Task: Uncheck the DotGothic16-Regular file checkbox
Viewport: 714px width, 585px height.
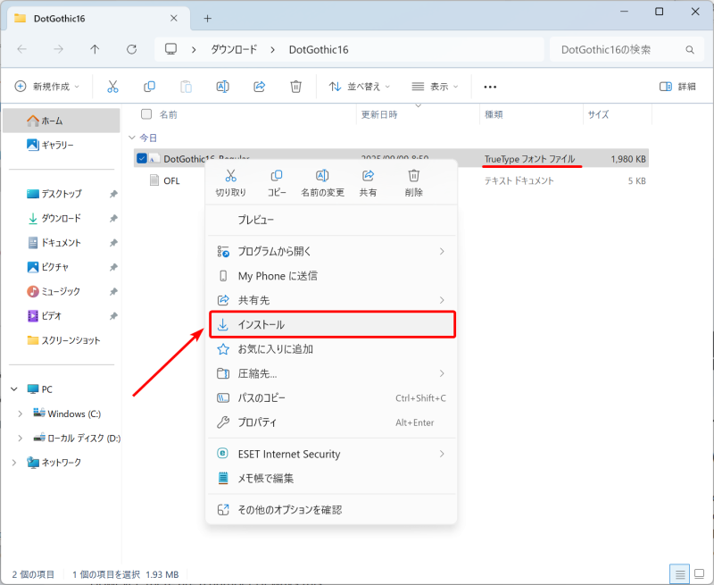Action: click(142, 158)
